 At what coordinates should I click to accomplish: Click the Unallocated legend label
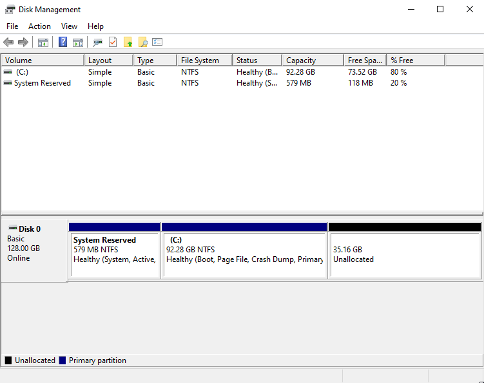(35, 360)
